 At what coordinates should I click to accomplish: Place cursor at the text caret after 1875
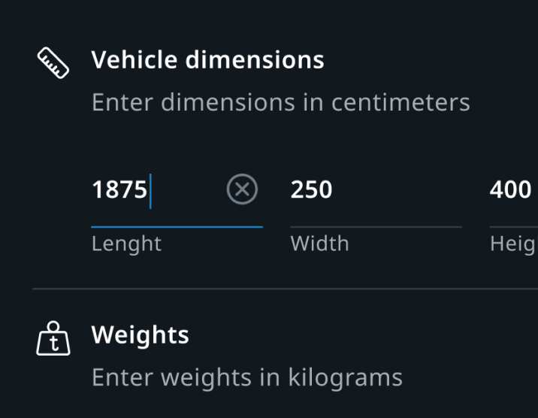pos(150,190)
